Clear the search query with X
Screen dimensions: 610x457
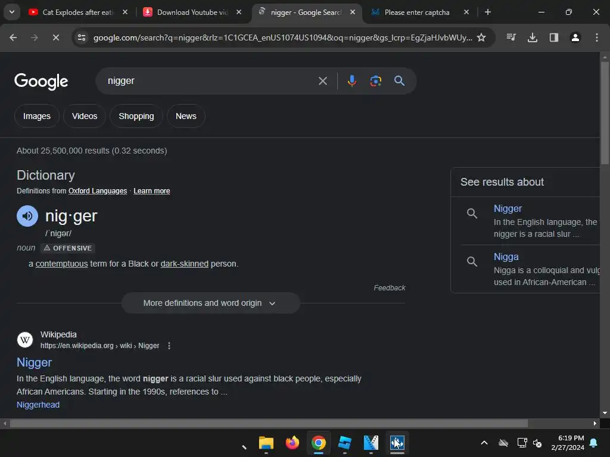[322, 81]
